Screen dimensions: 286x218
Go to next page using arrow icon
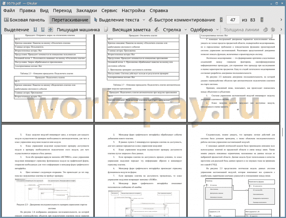click(262, 20)
